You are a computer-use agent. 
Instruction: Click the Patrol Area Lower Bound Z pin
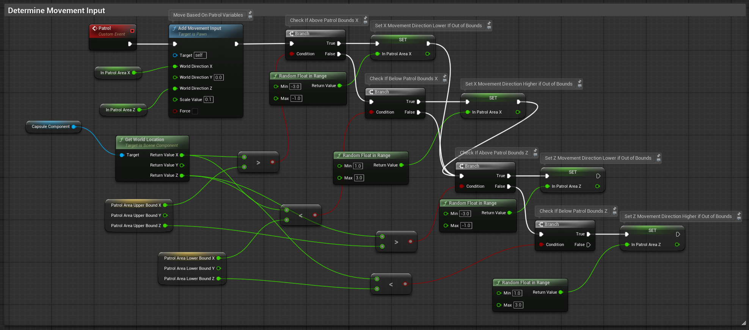pos(219,279)
